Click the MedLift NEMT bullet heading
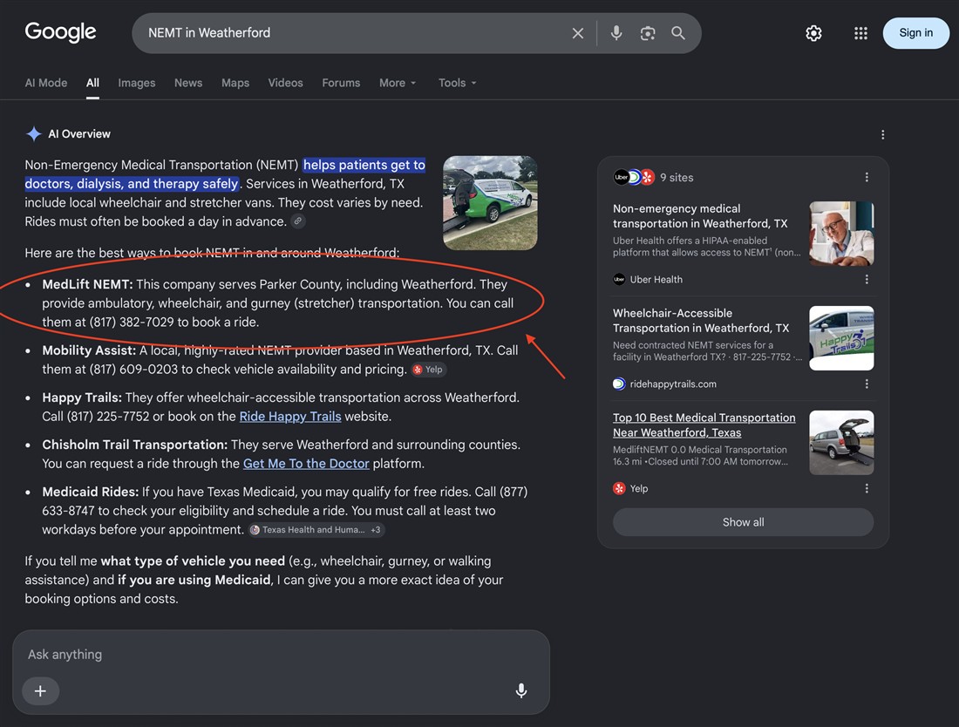This screenshot has width=959, height=727. 87,284
